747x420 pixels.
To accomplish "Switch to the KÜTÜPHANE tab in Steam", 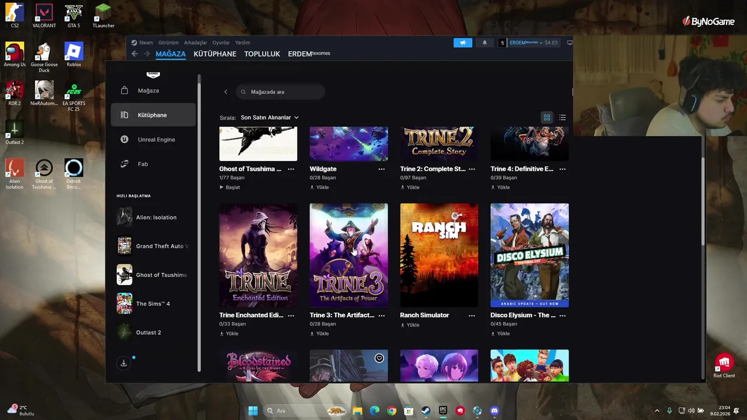I will 215,54.
